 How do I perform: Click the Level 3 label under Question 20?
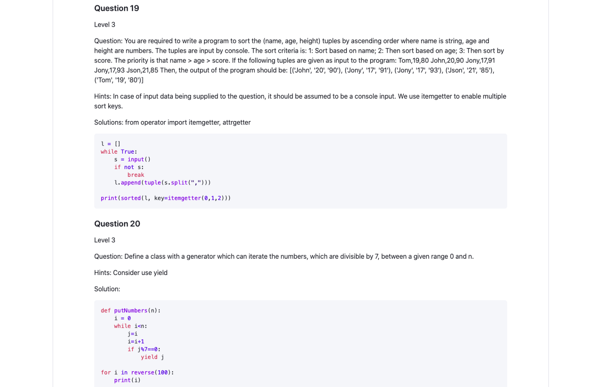coord(105,240)
